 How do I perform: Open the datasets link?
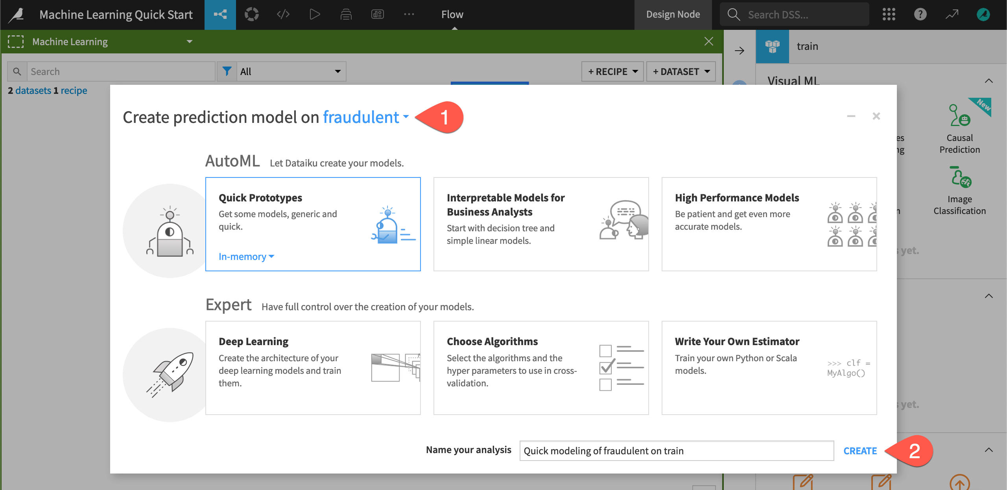(33, 91)
